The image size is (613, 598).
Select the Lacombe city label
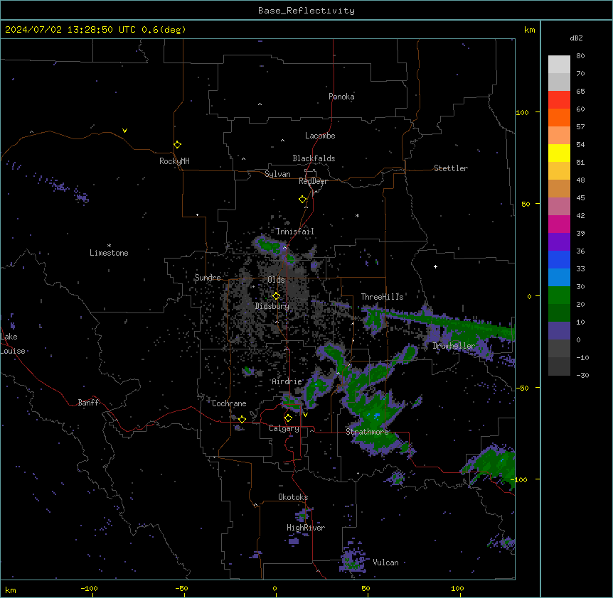[x=320, y=136]
